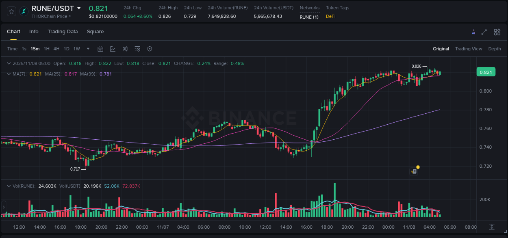
Task: Click the THORChain token logo
Action: click(x=23, y=11)
